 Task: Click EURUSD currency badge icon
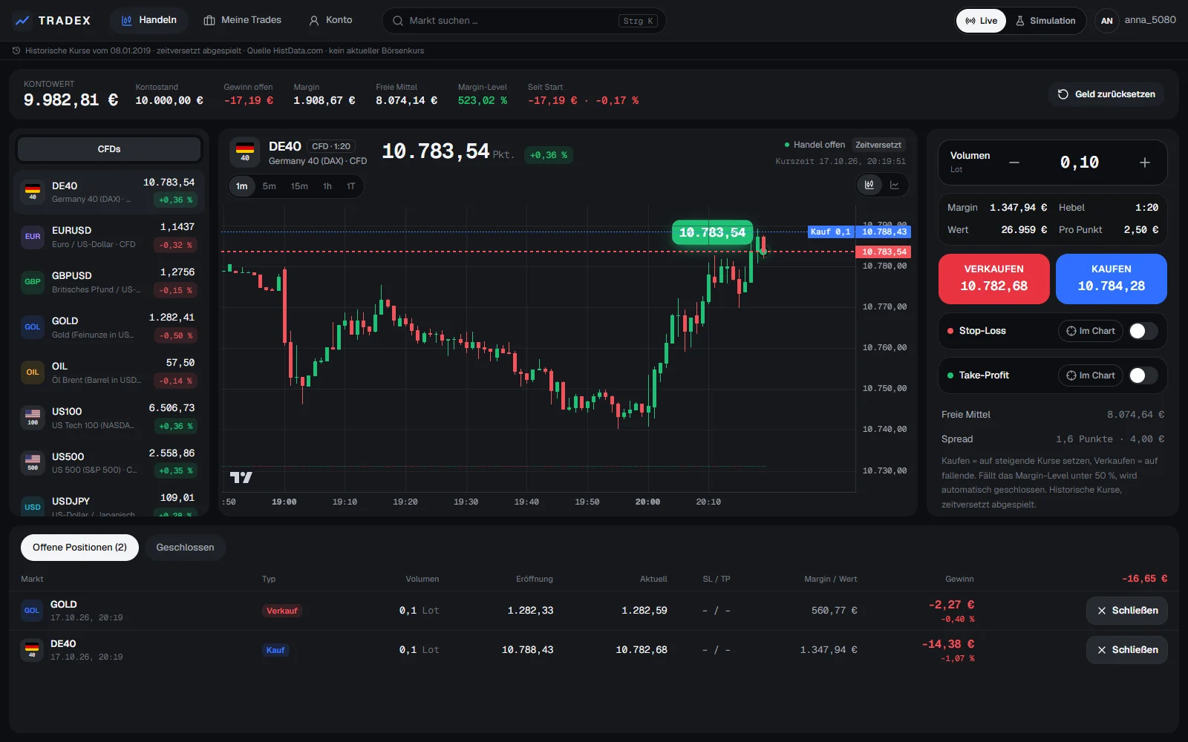pyautogui.click(x=33, y=237)
